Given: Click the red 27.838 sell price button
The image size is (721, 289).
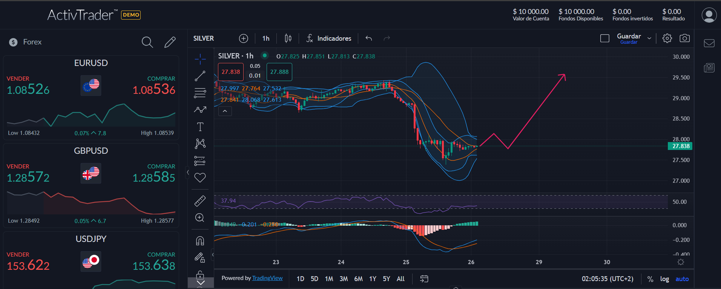Looking at the screenshot, I should click(230, 72).
